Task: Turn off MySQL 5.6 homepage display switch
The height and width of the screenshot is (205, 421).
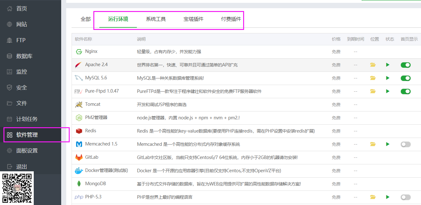Action: 406,78
